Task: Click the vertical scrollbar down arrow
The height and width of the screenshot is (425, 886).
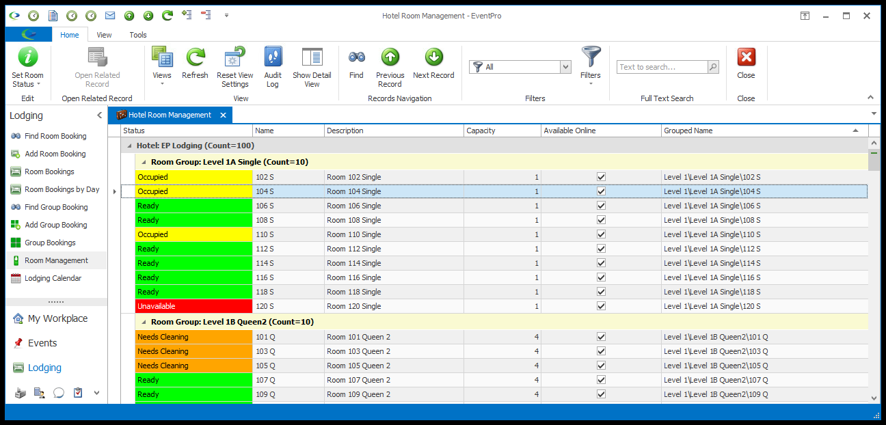Action: pos(874,398)
